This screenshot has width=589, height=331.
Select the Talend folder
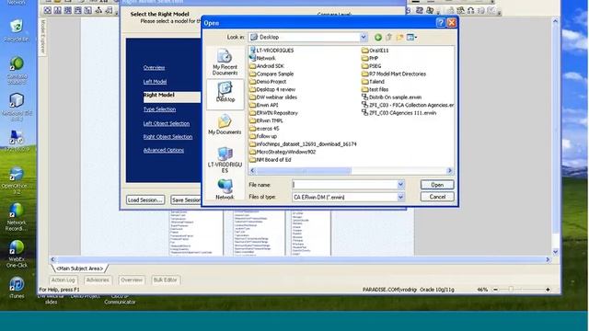pyautogui.click(x=373, y=82)
